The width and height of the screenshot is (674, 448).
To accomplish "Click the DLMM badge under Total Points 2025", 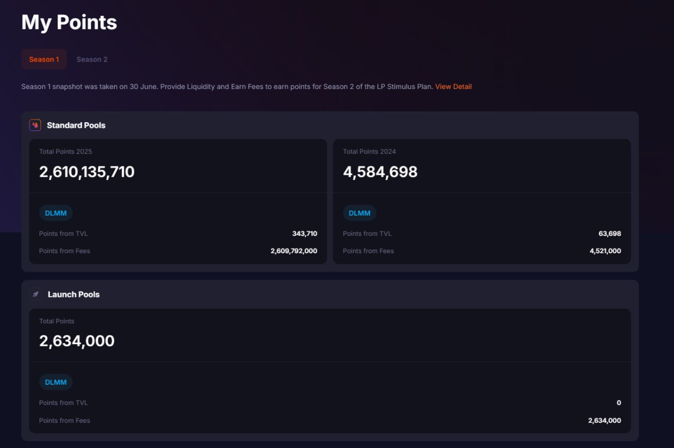I will tap(56, 213).
